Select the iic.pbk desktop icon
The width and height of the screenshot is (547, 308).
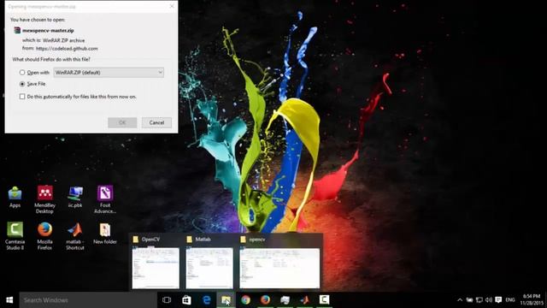tap(75, 197)
